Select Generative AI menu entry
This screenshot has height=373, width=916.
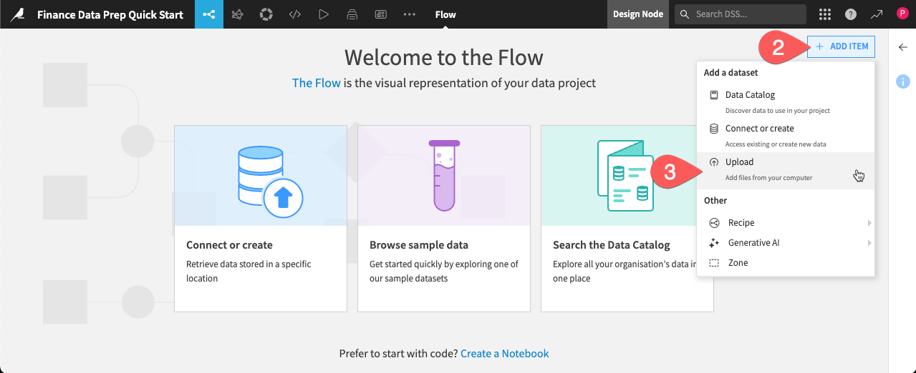pos(786,243)
